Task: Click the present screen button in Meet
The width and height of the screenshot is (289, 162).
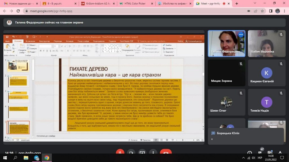Action: 142,153
